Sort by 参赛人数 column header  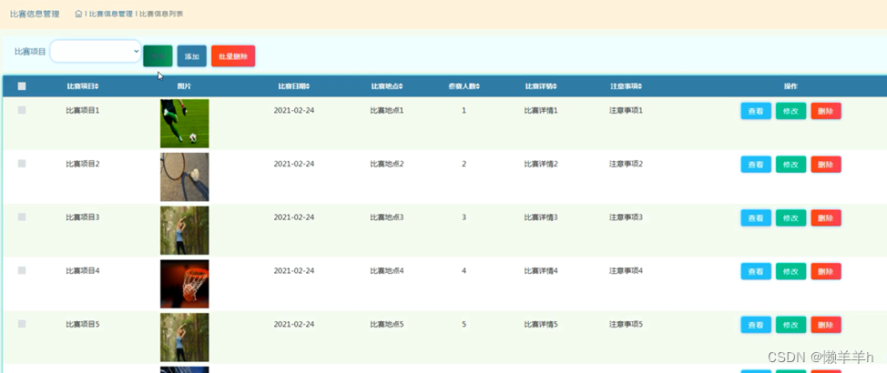(464, 86)
